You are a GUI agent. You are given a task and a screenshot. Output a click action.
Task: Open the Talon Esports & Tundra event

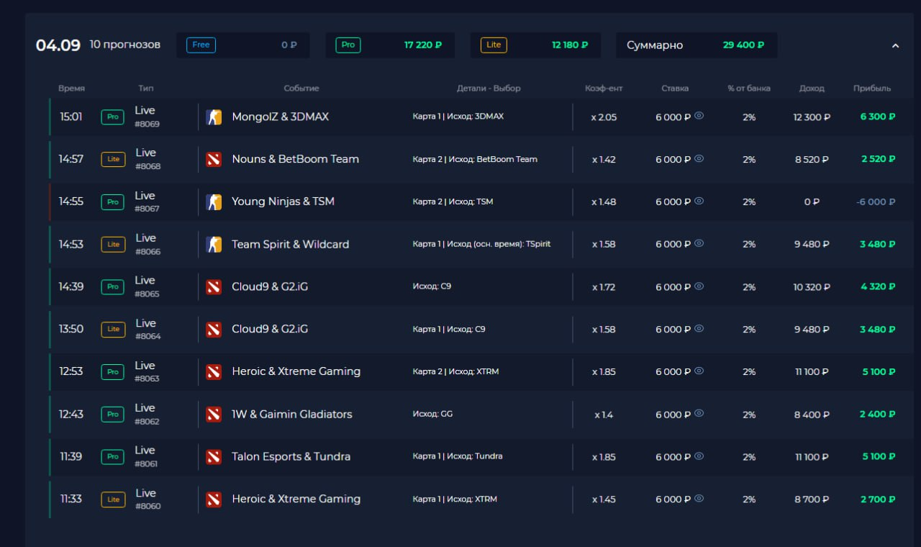(x=291, y=456)
